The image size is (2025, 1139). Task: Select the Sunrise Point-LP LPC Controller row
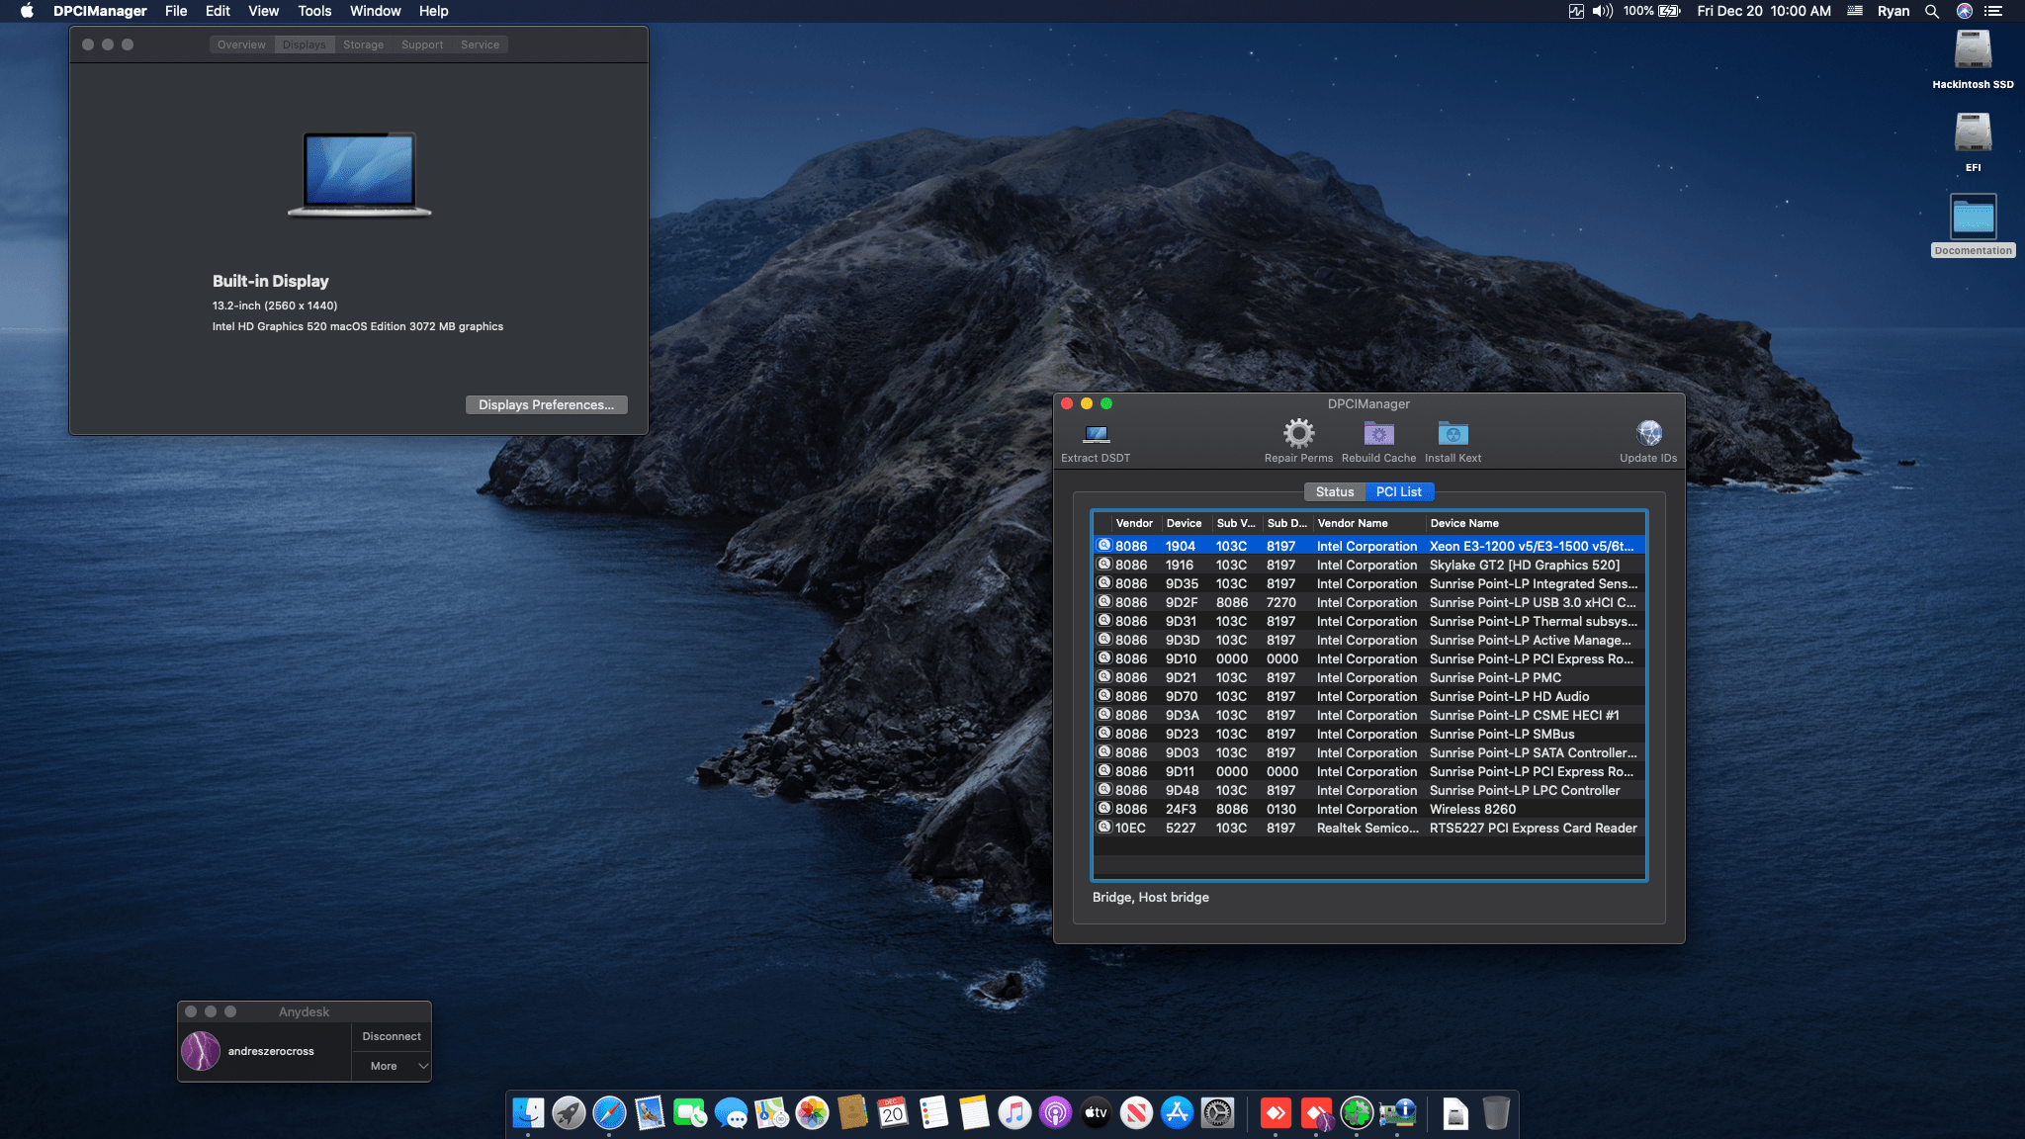[x=1369, y=790]
